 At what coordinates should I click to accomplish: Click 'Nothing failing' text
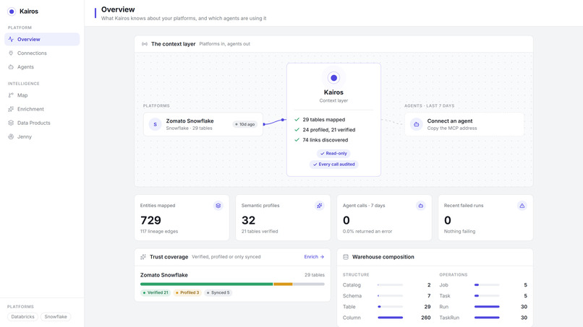tap(459, 231)
